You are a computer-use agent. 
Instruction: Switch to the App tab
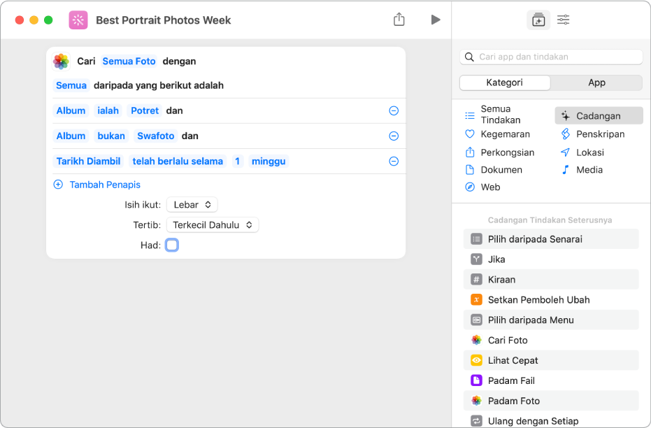[596, 83]
